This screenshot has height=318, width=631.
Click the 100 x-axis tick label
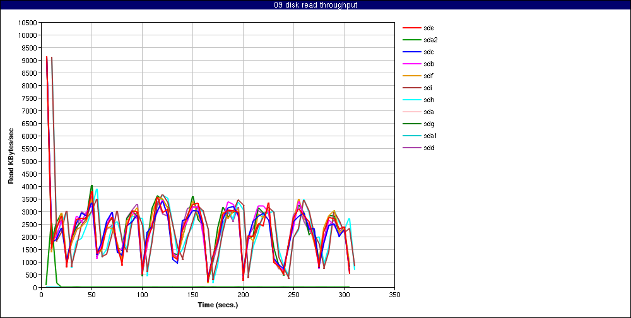pos(142,295)
